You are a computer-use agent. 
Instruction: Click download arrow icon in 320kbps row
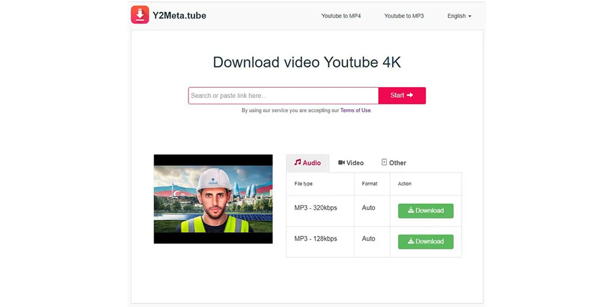411,211
